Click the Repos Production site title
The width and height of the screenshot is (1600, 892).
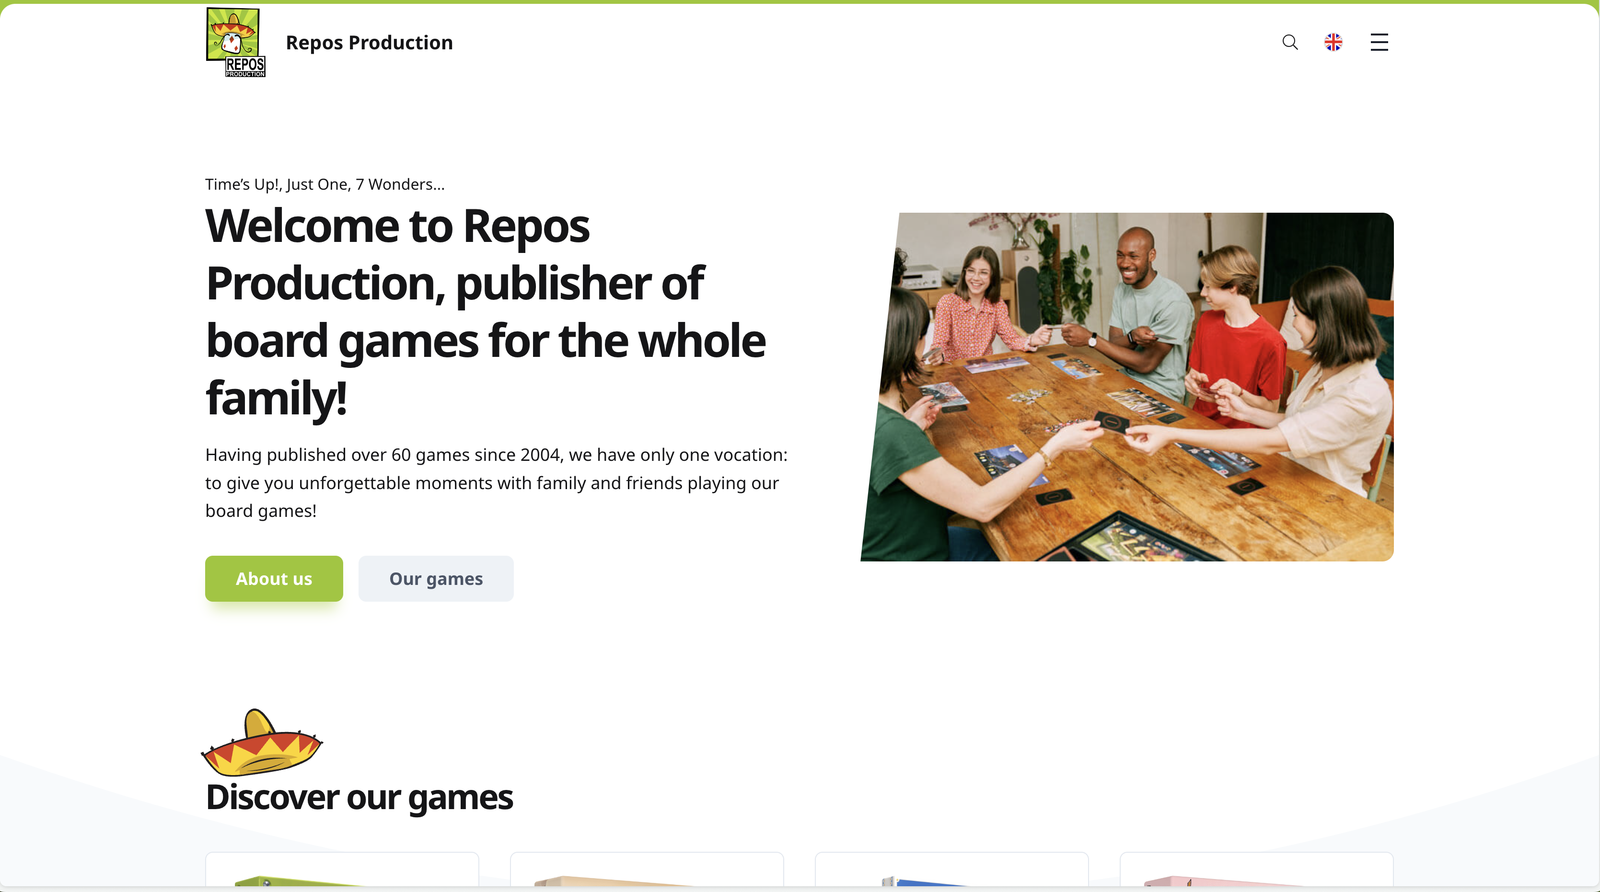coord(369,42)
